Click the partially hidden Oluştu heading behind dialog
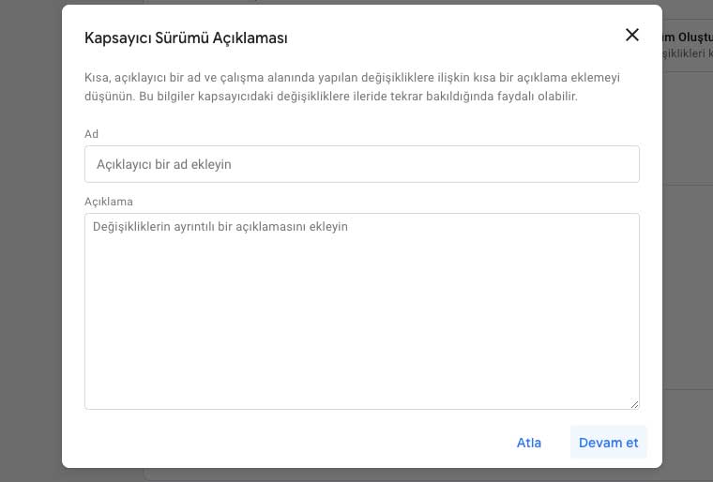 [x=688, y=38]
